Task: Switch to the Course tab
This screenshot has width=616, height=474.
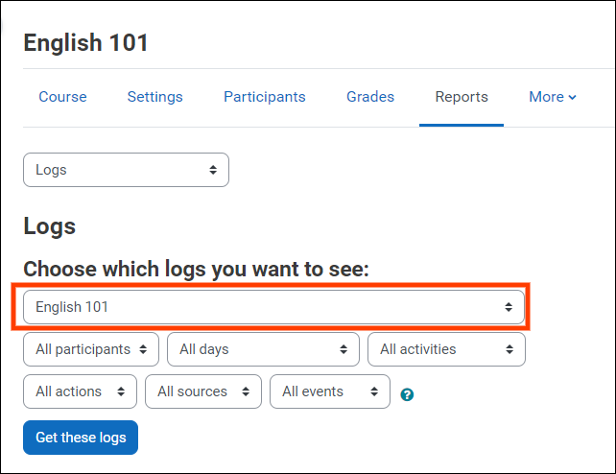Action: pos(63,97)
